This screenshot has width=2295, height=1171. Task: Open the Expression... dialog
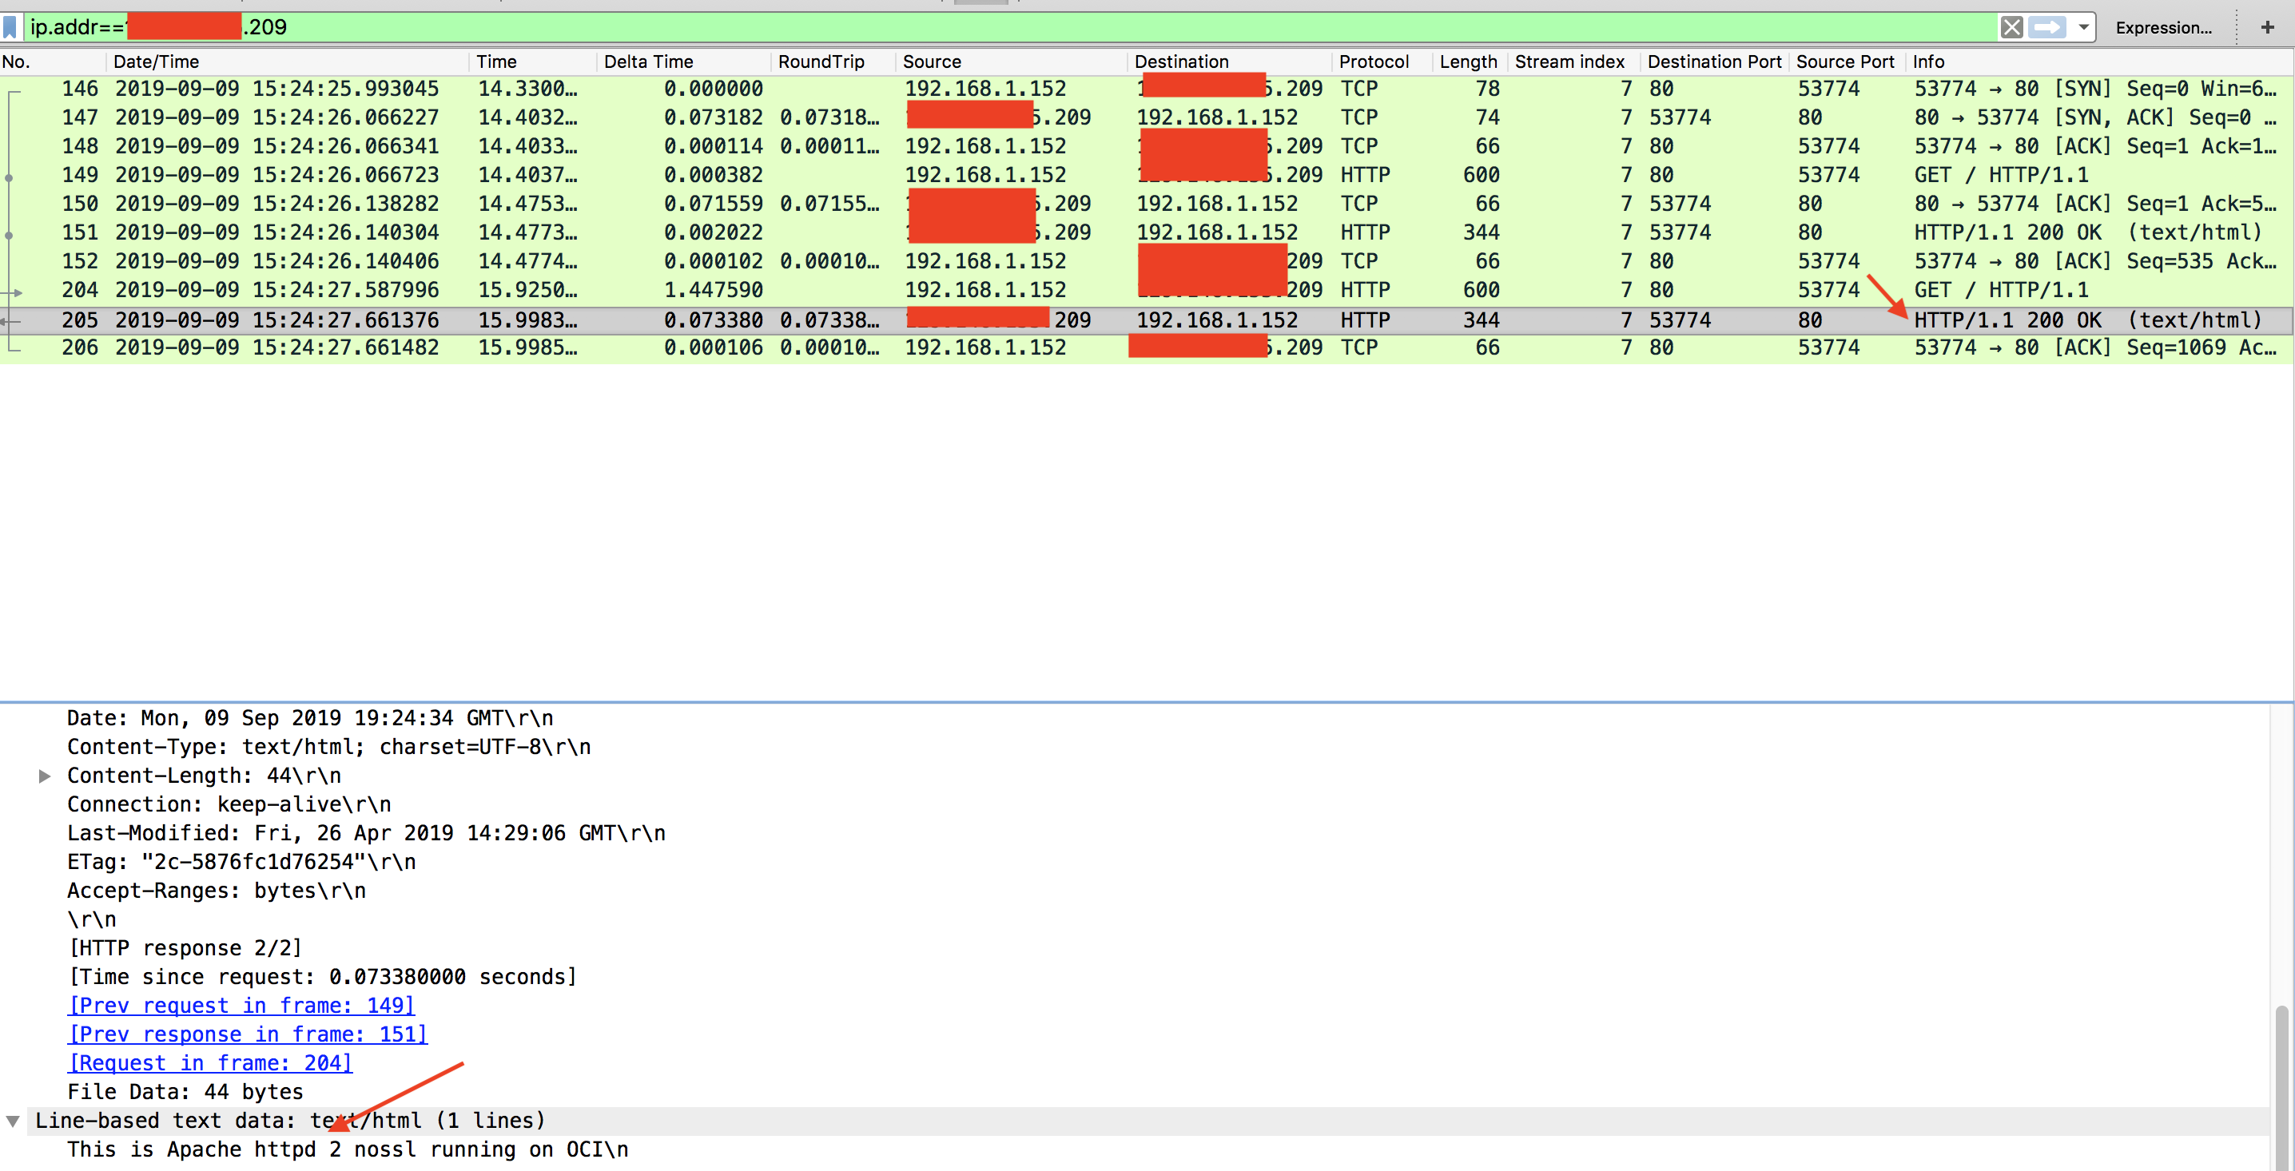pos(2162,28)
